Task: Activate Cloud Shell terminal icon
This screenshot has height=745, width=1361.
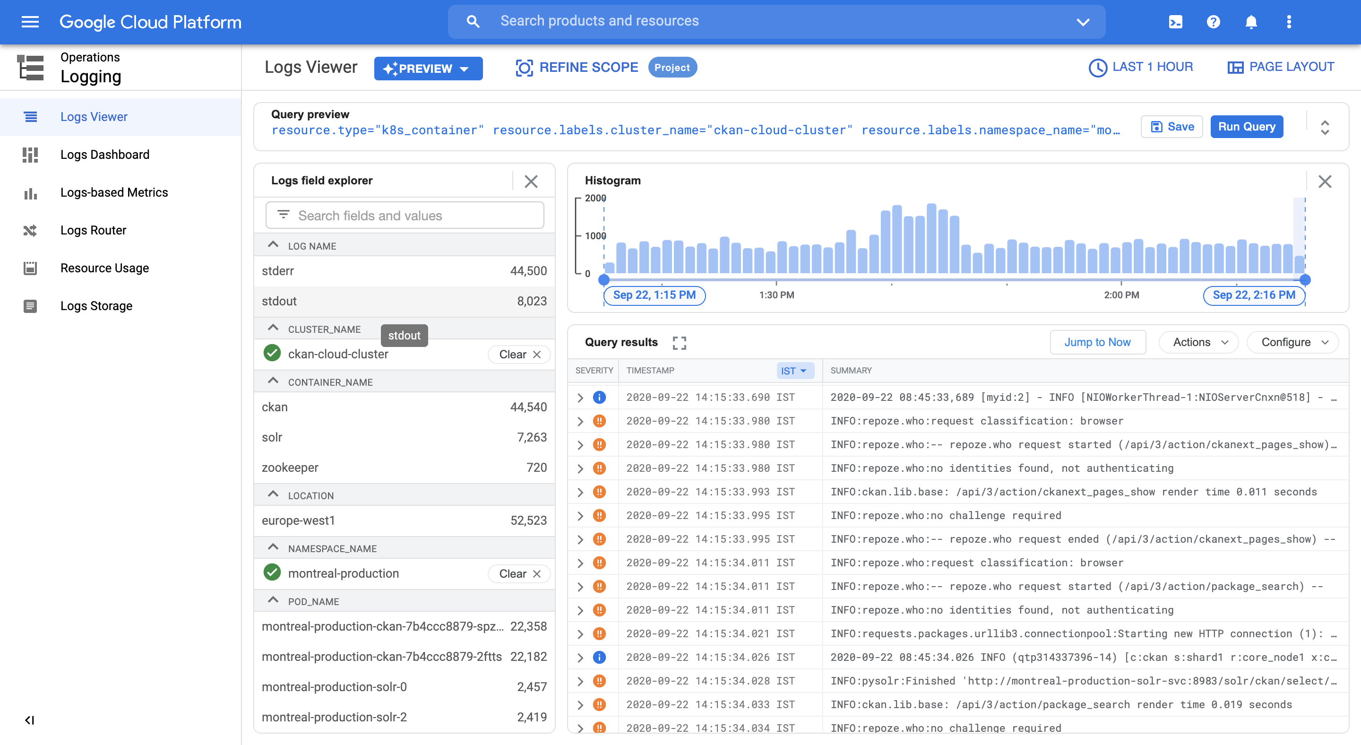Action: tap(1175, 22)
